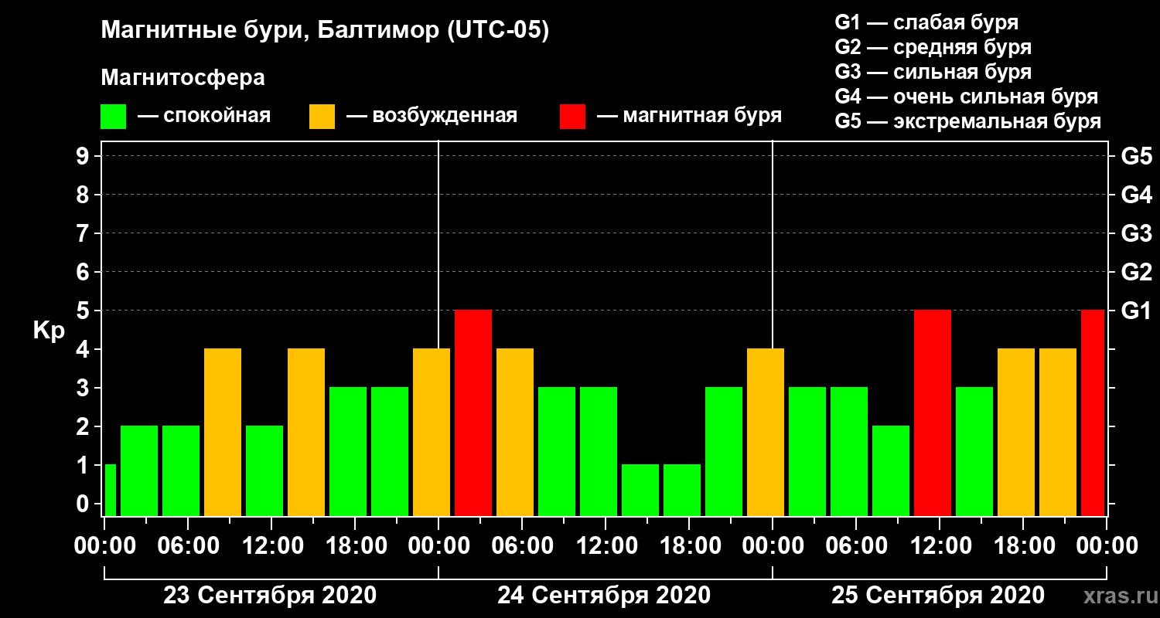Screen dimensions: 1160x618
Task: Click the G3 marker on the right axis
Action: 1137,234
